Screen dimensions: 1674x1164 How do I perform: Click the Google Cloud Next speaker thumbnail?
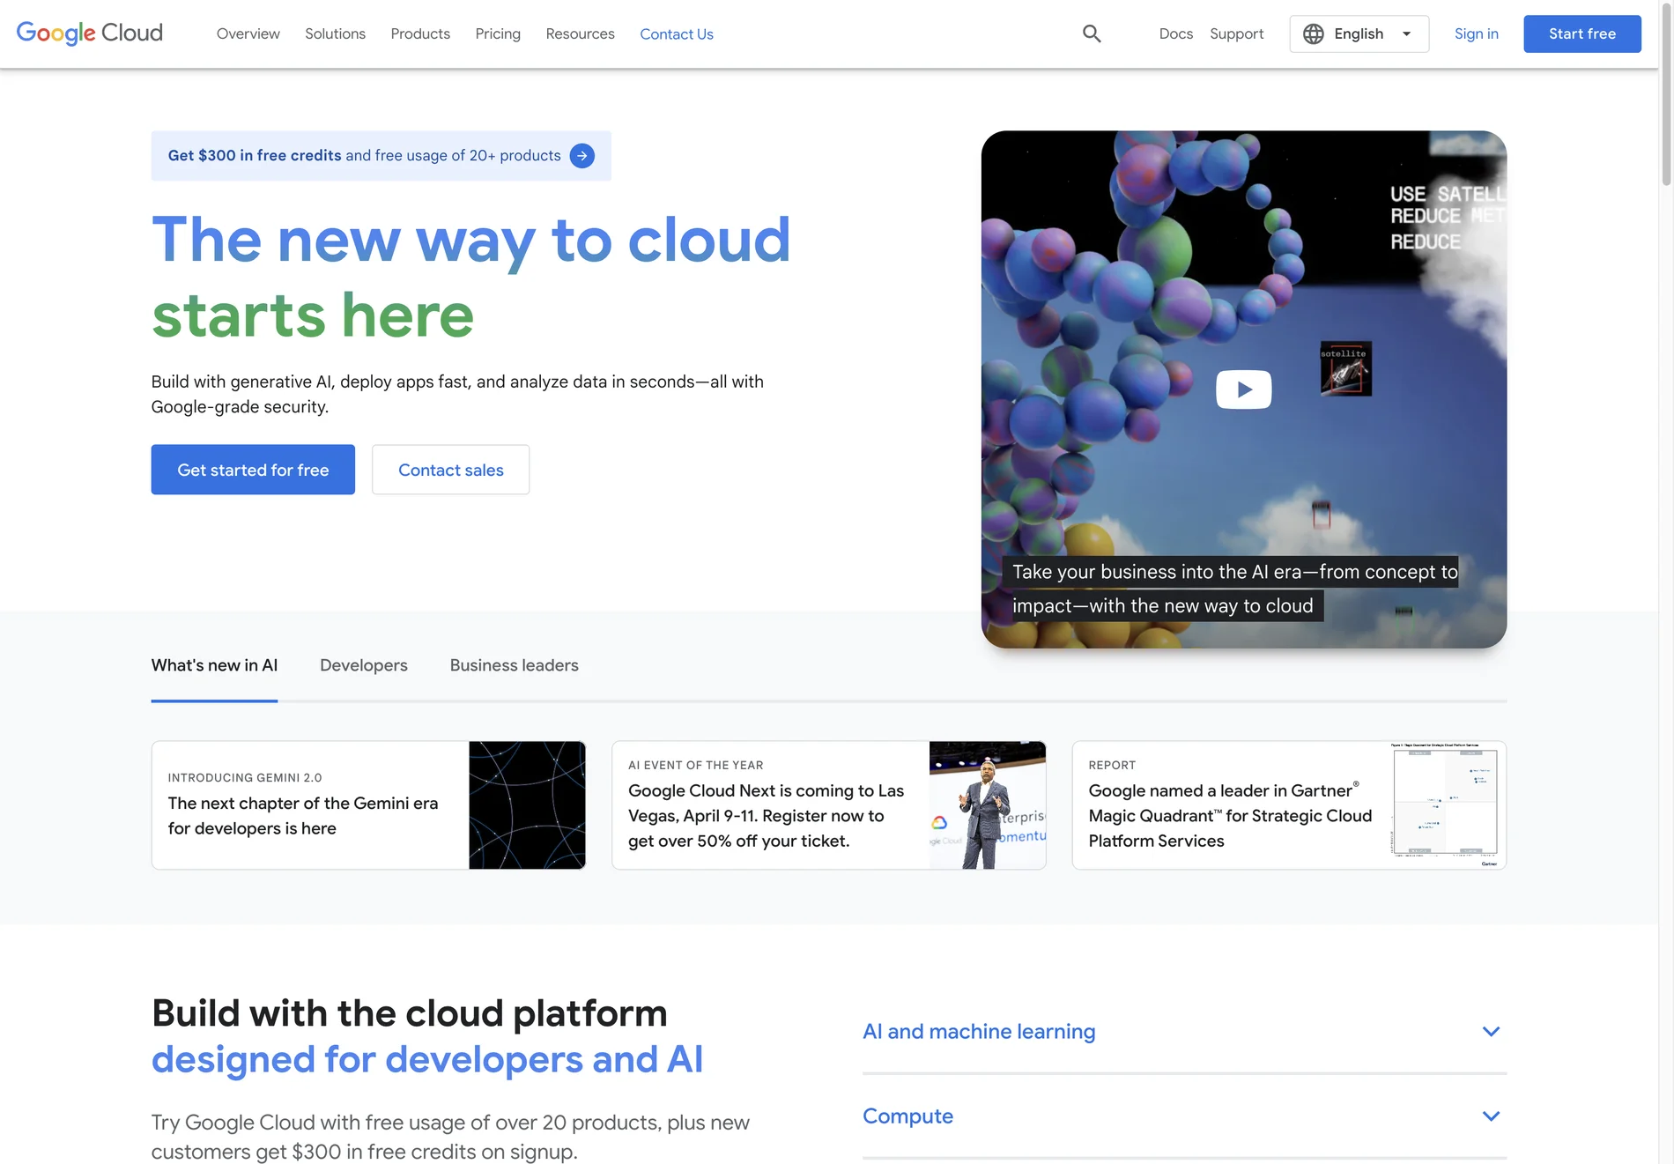(987, 805)
